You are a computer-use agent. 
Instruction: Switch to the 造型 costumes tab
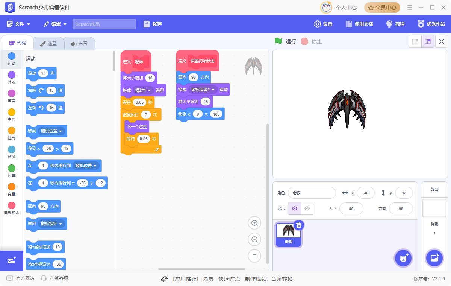[x=49, y=43]
